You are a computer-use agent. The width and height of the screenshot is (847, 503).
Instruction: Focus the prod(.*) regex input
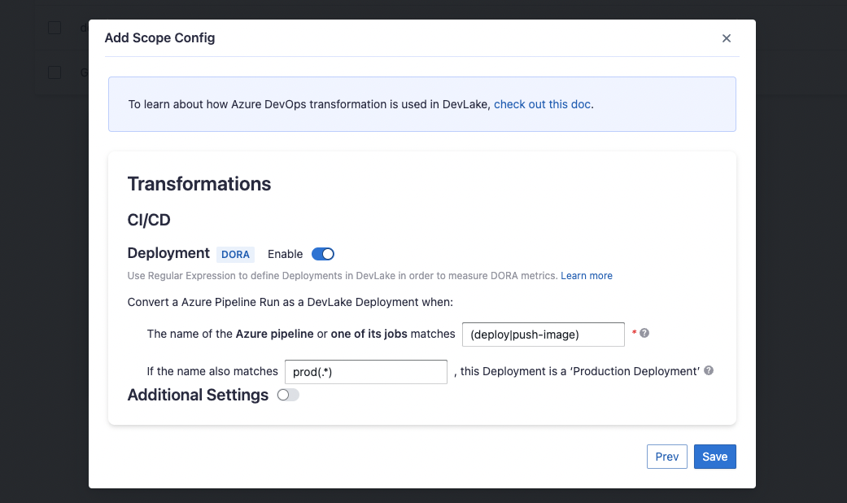click(x=365, y=371)
